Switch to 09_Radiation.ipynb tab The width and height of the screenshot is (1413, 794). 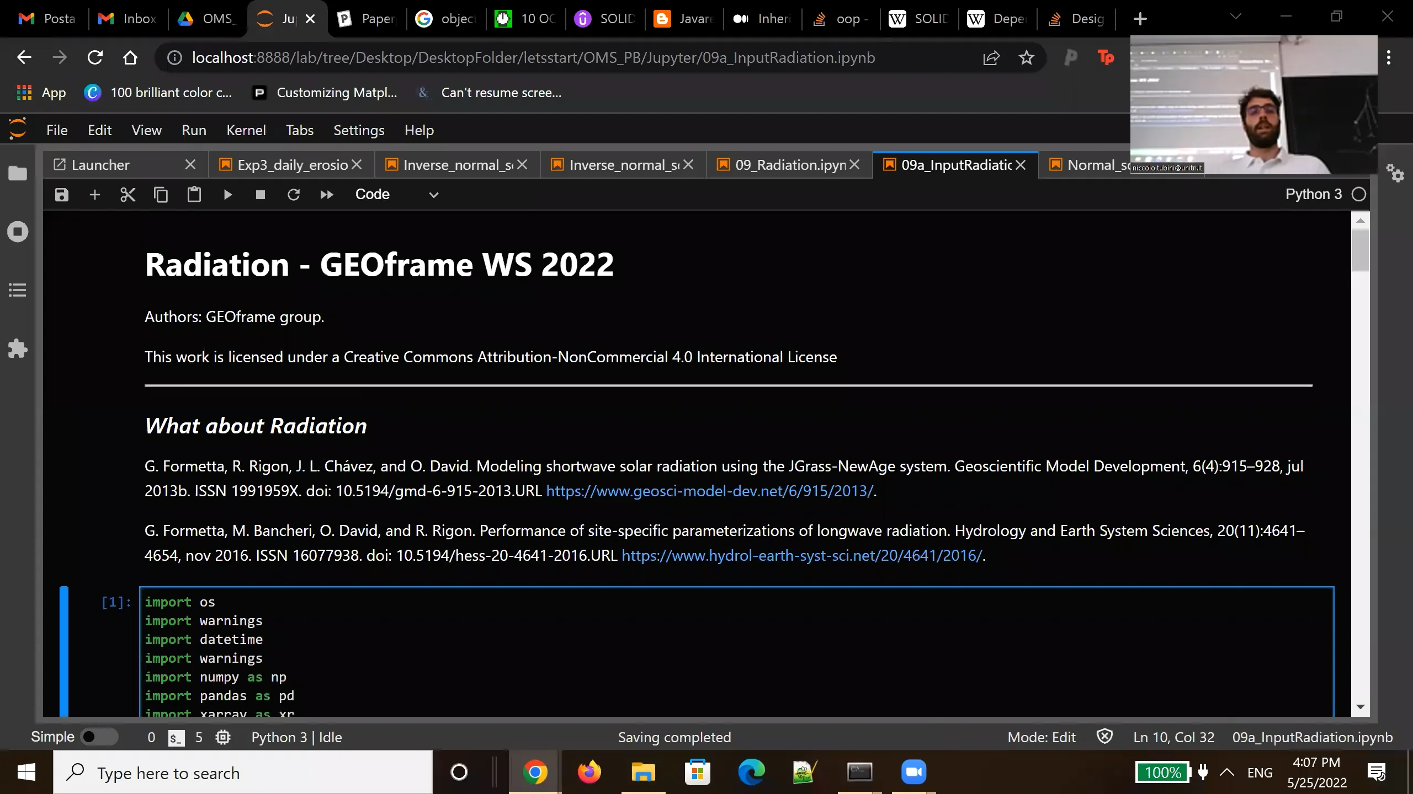[790, 165]
